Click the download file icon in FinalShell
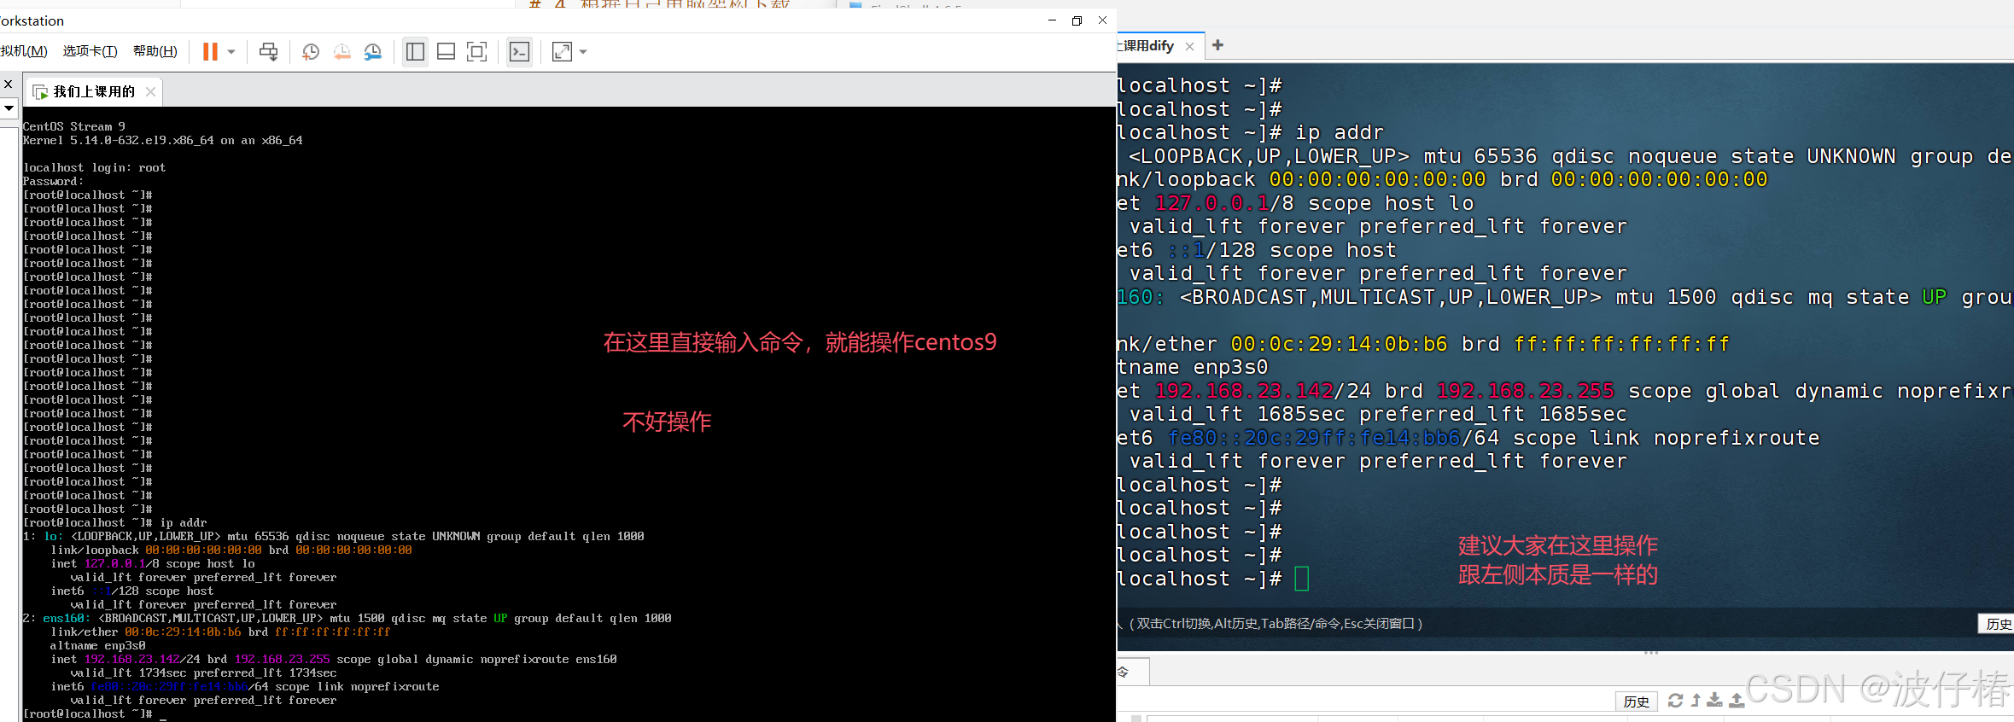This screenshot has height=722, width=2014. [x=1714, y=701]
